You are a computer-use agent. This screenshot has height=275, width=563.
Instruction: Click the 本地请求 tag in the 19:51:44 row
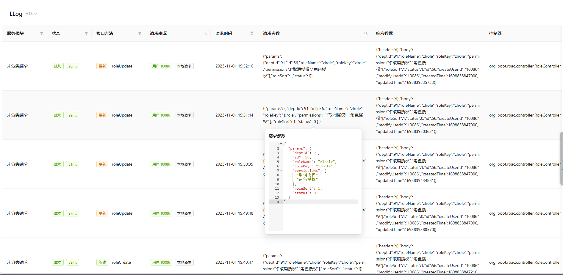[184, 115]
